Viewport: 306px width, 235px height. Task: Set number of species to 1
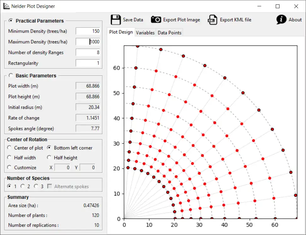coord(9,186)
